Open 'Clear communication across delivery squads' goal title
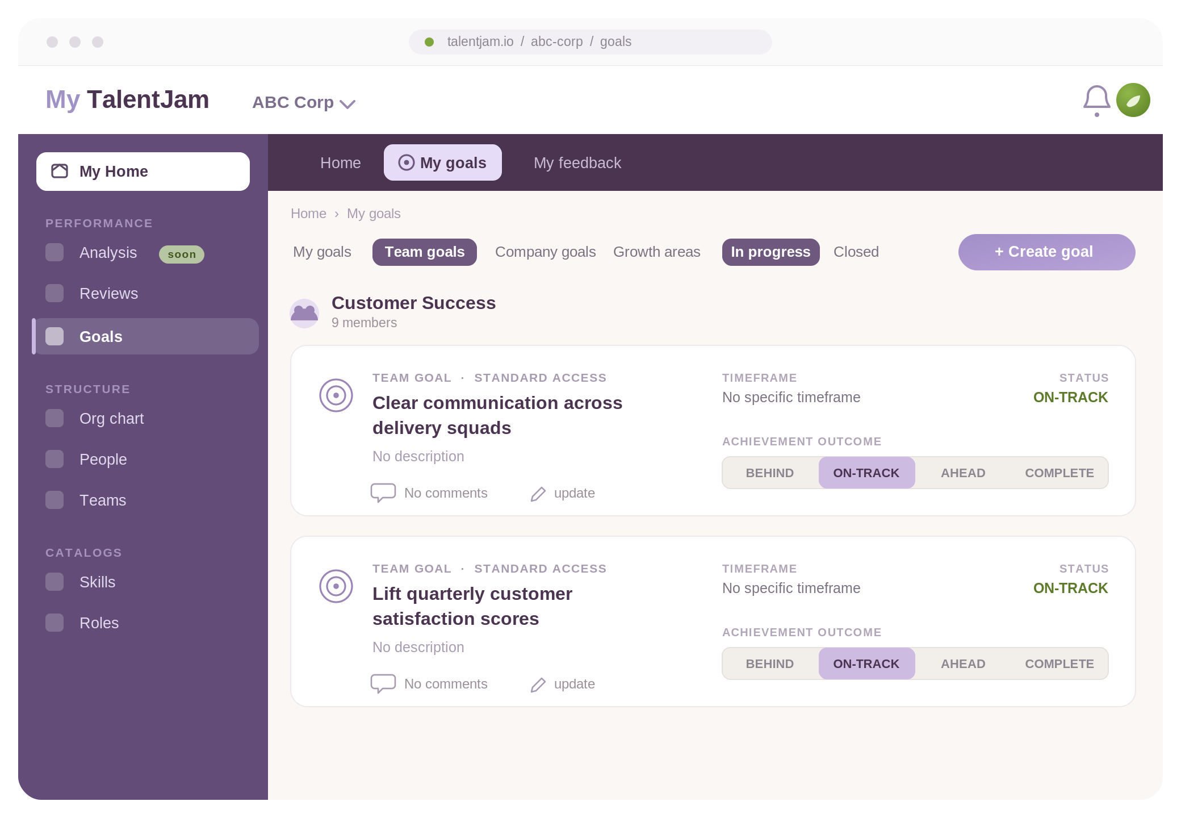Viewport: 1181px width, 818px height. [x=497, y=415]
